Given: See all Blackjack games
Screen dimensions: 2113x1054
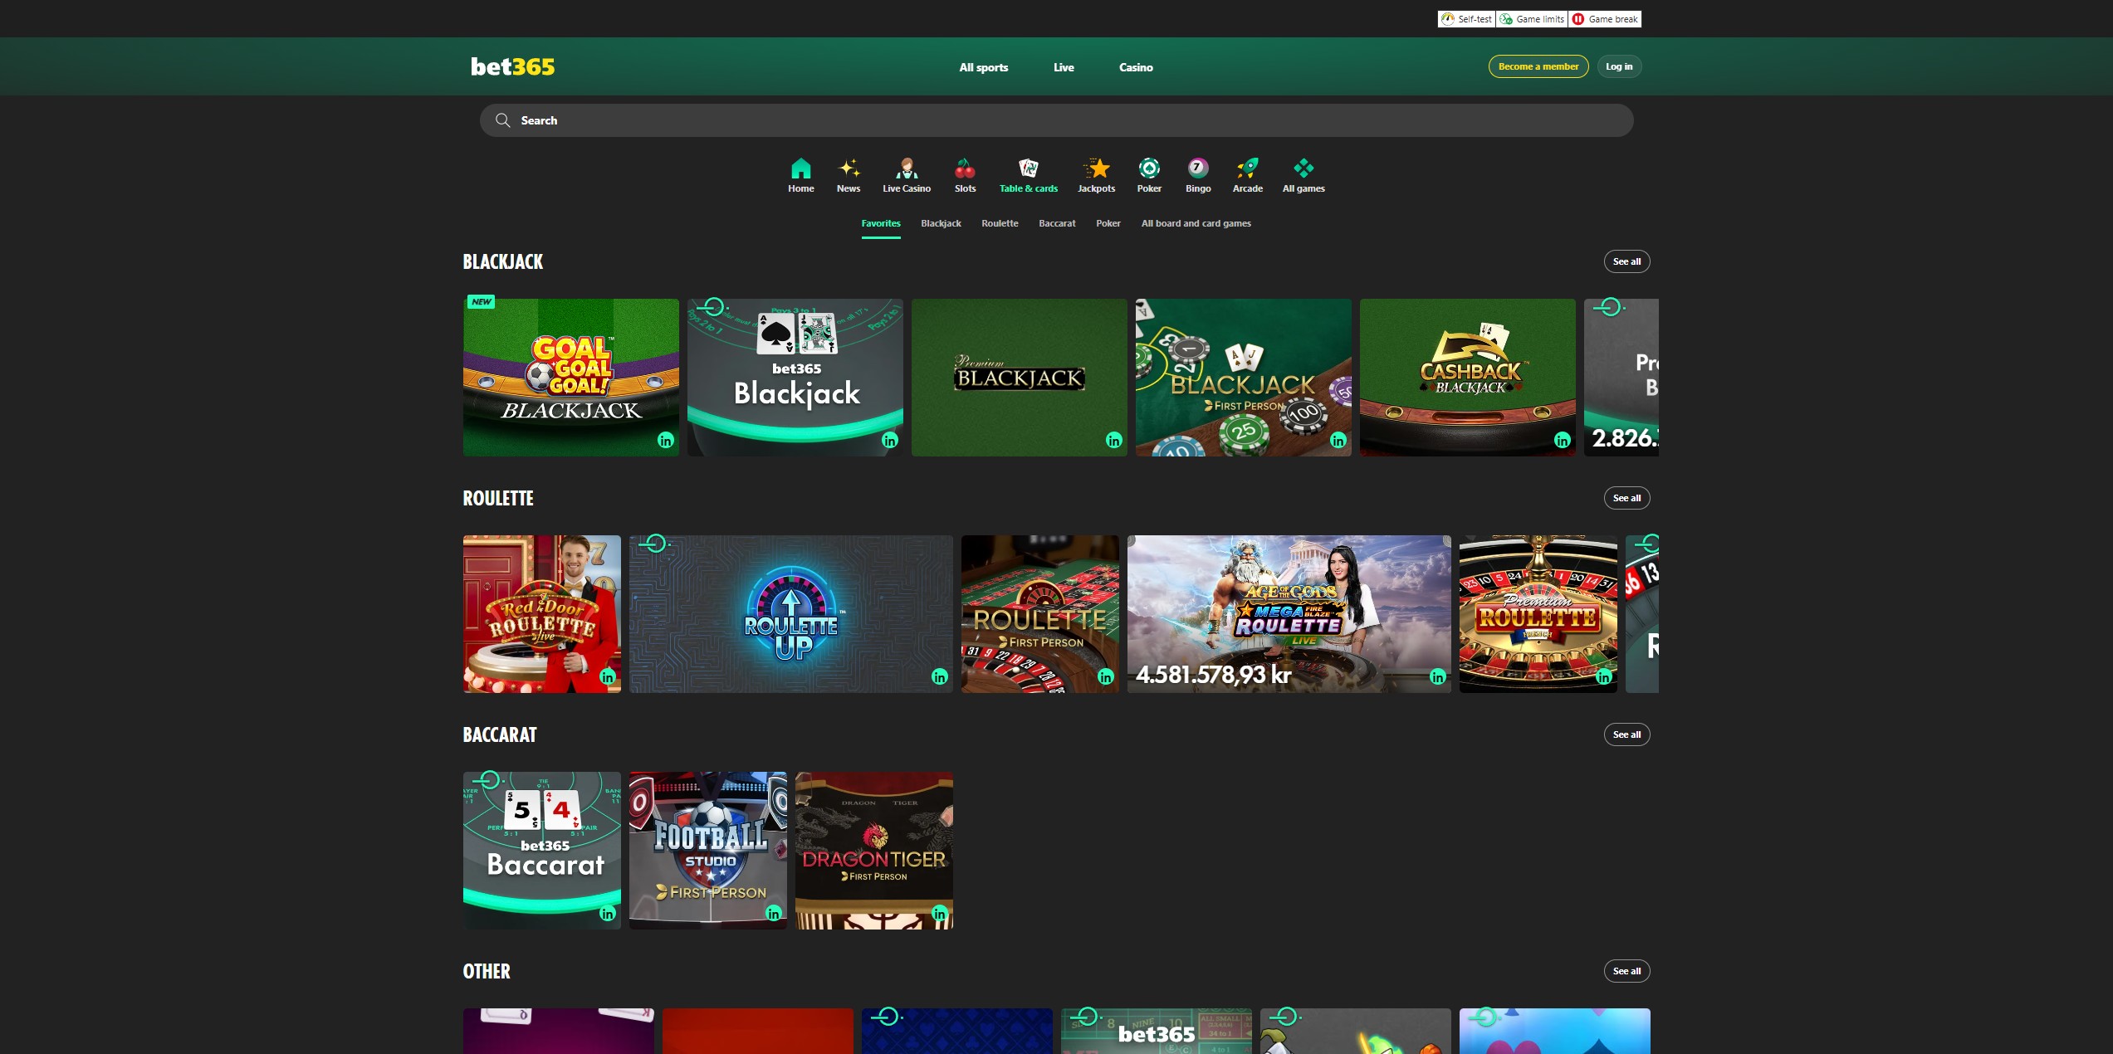Looking at the screenshot, I should (x=1626, y=261).
